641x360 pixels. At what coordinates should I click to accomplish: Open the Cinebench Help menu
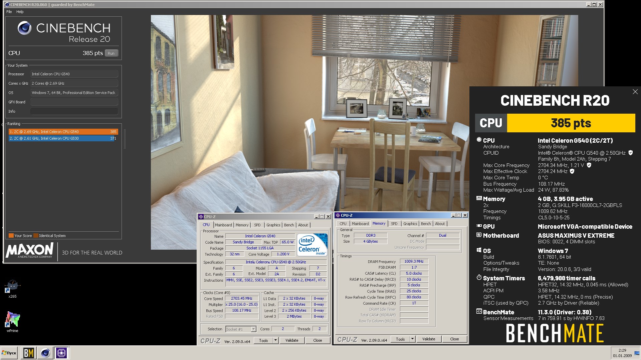[x=20, y=12]
